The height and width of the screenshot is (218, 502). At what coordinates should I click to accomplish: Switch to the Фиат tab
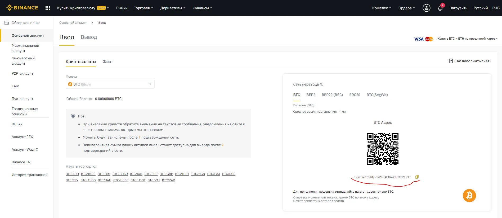[x=108, y=62]
